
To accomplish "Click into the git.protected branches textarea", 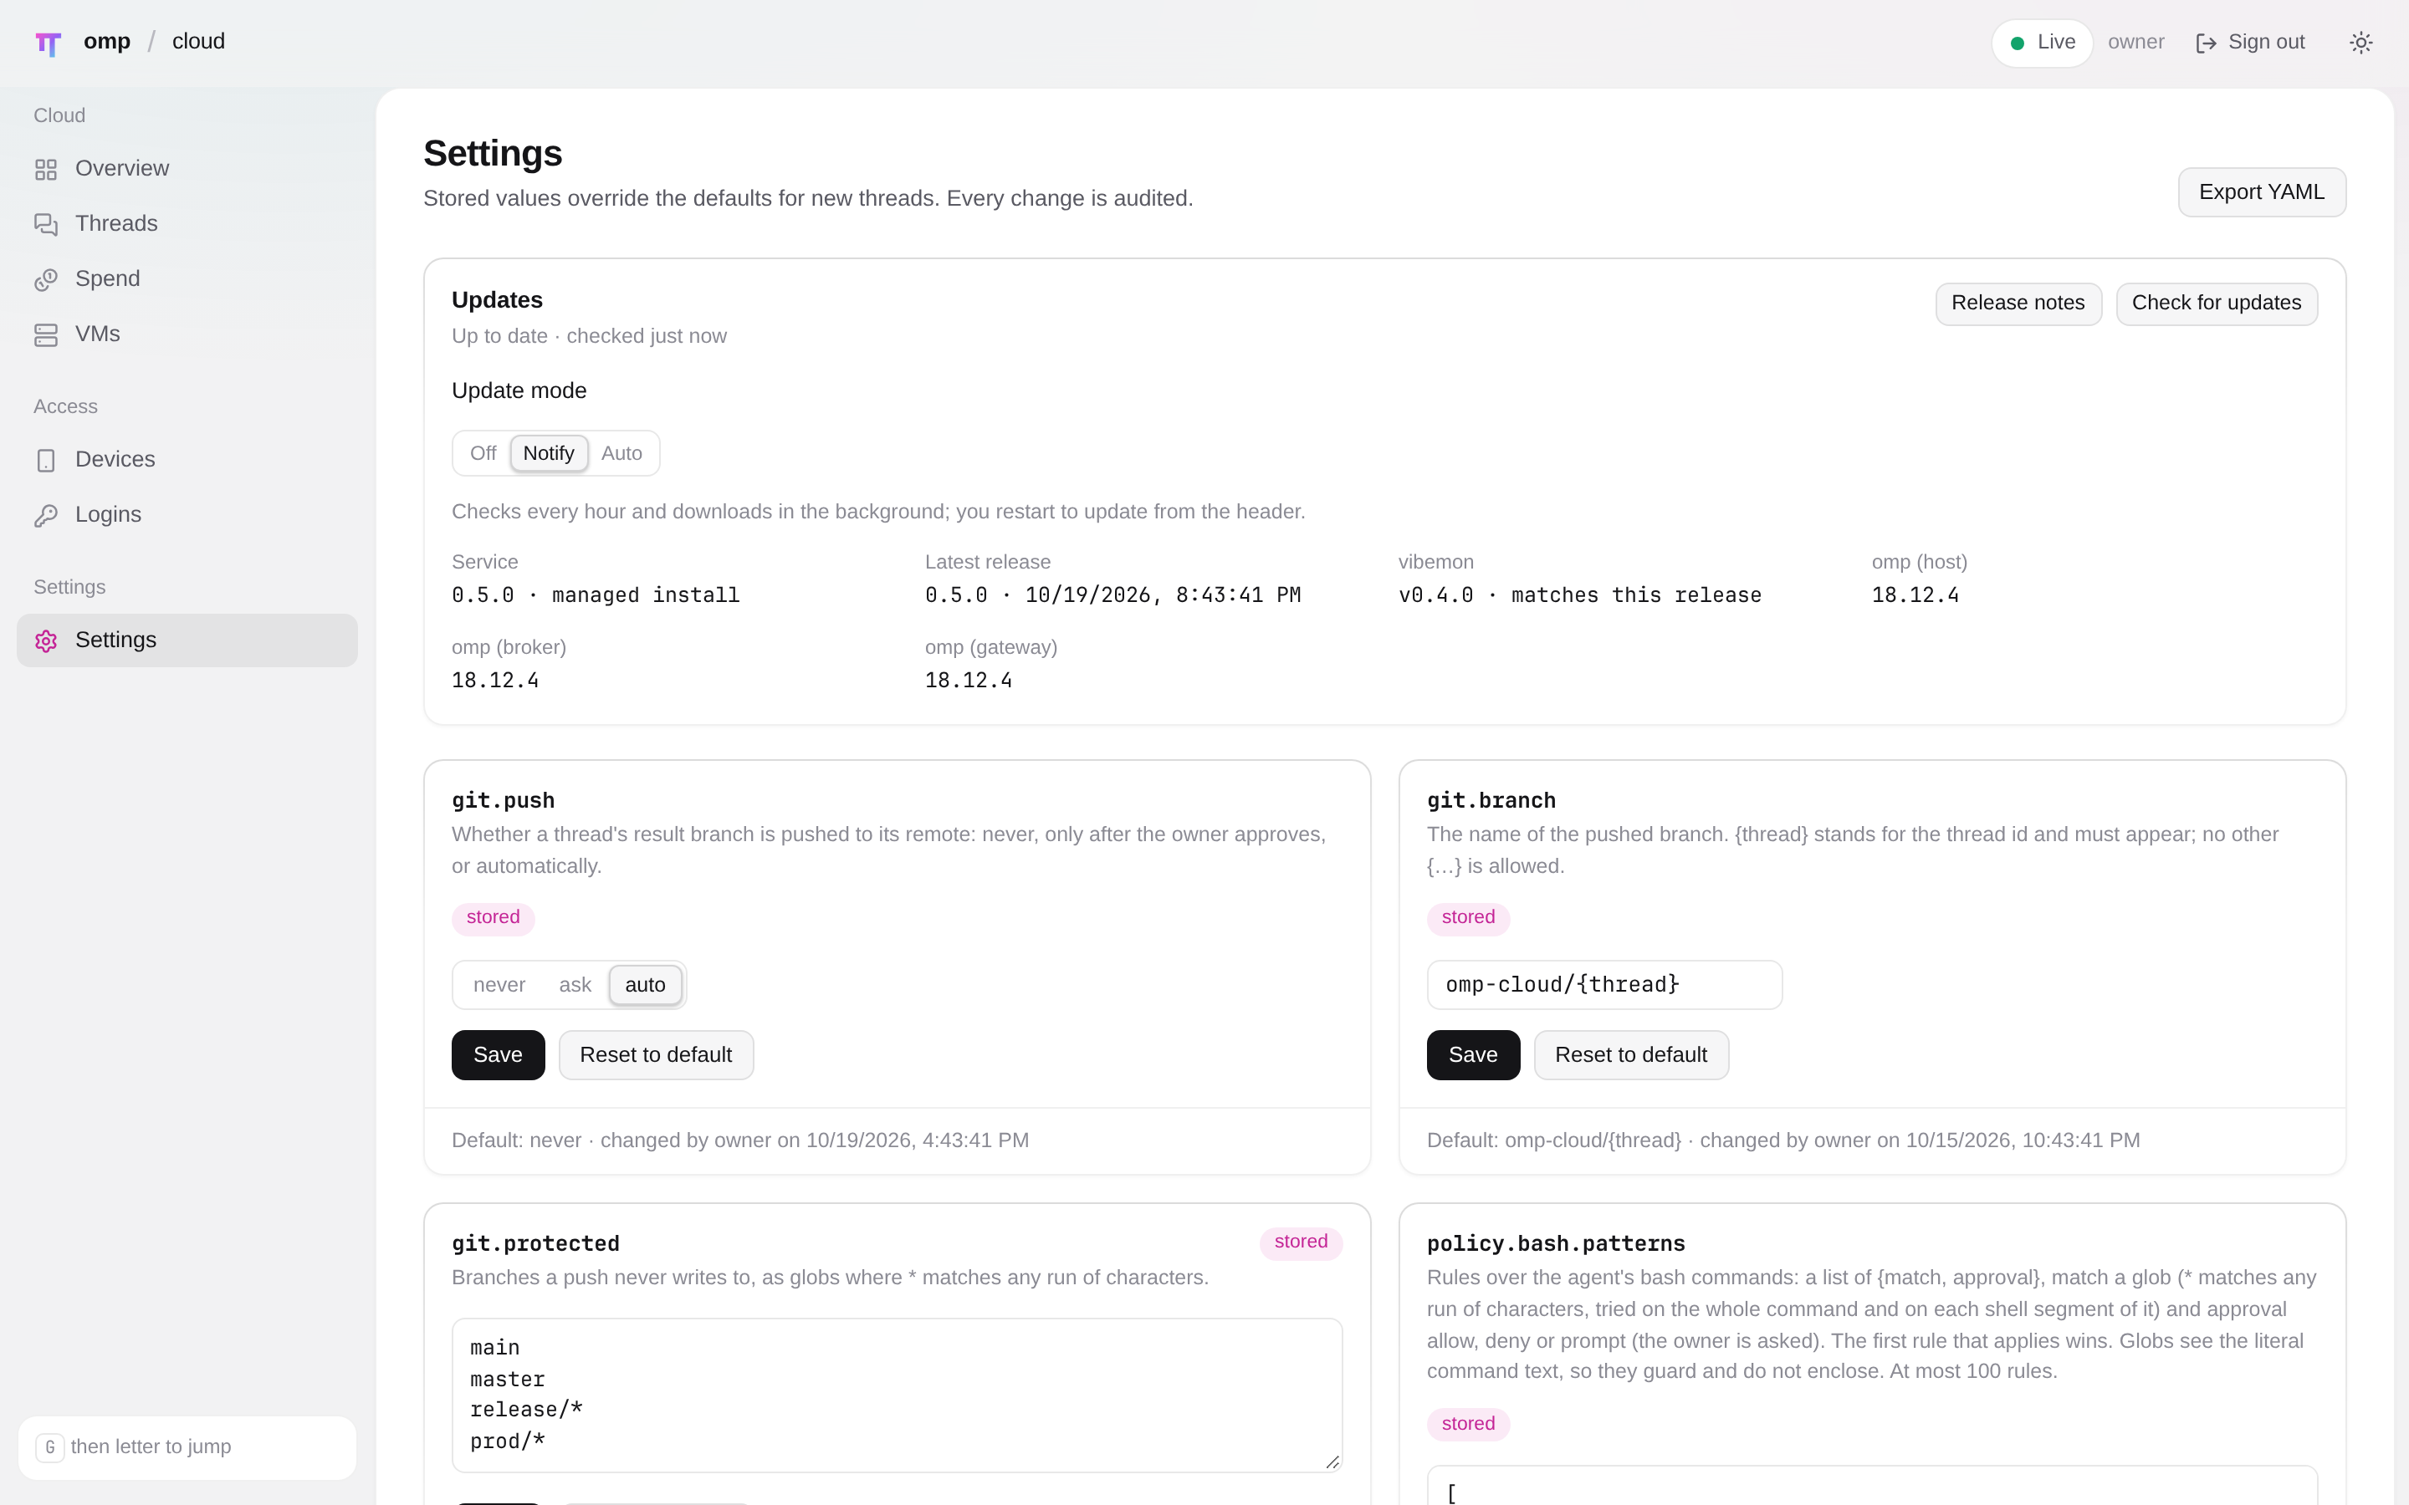I will (x=897, y=1395).
